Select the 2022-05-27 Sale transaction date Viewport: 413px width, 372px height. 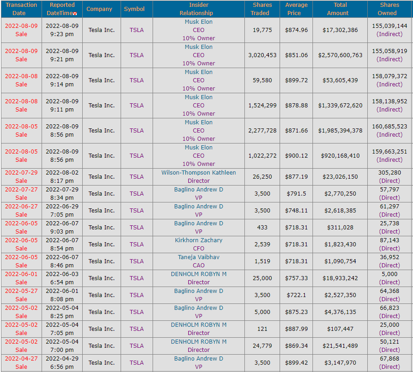point(21,295)
